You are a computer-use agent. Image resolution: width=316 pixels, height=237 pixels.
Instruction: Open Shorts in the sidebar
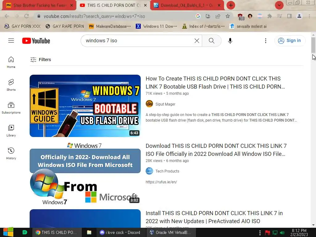(x=11, y=85)
